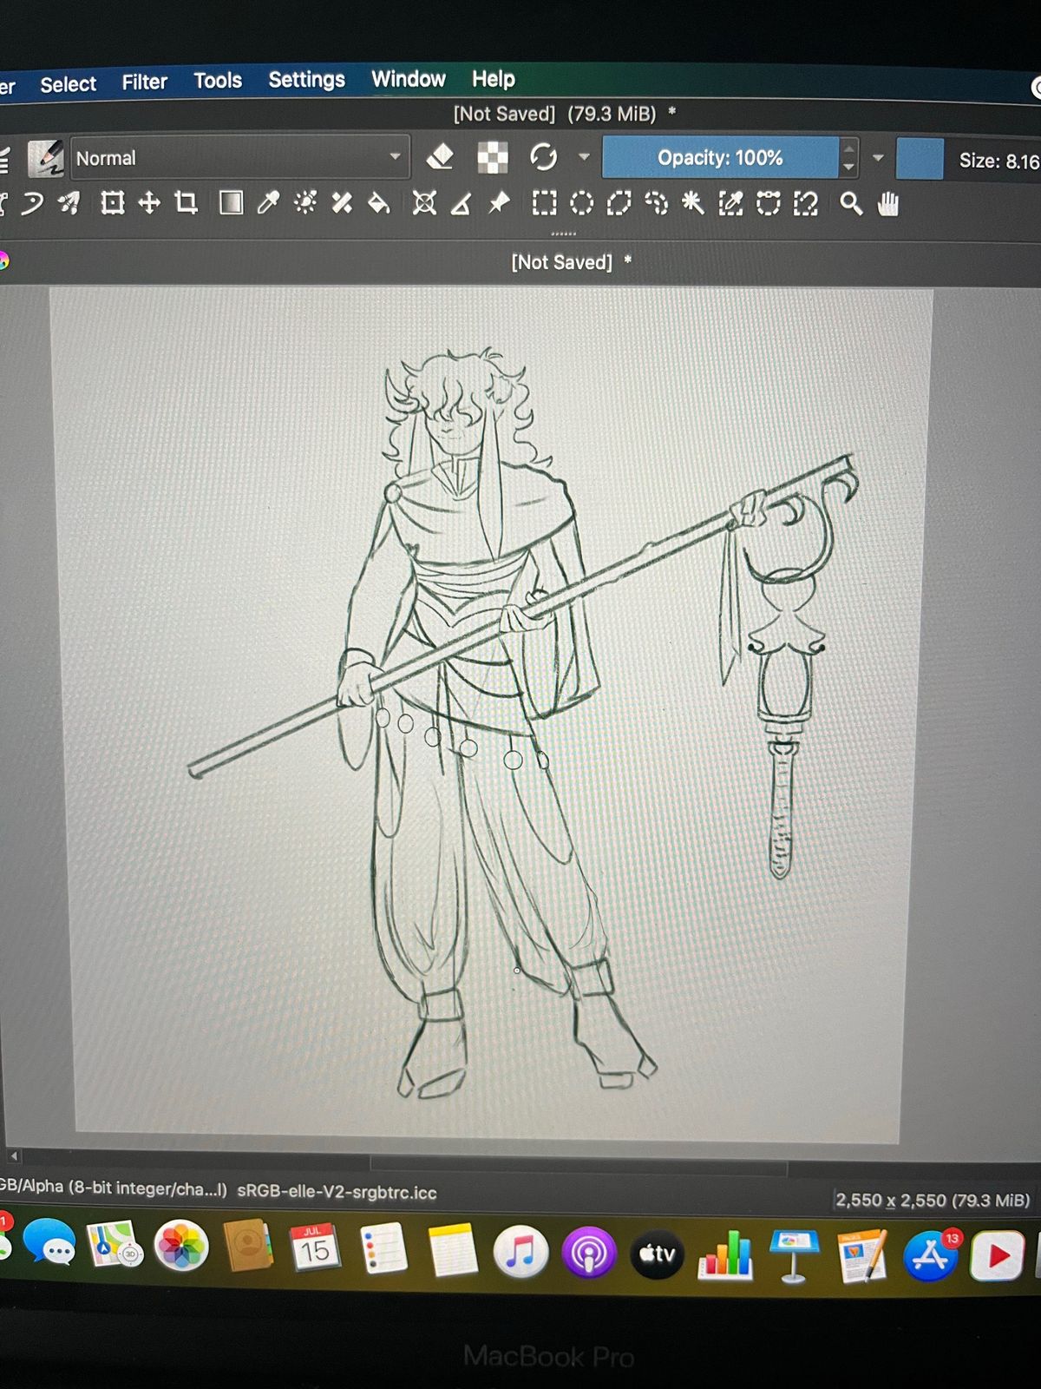Open the Tools menu

[218, 81]
